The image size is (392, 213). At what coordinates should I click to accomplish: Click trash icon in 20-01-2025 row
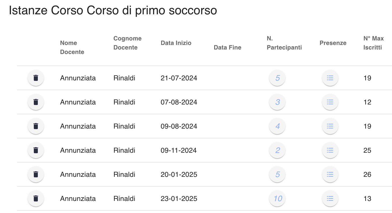point(36,174)
